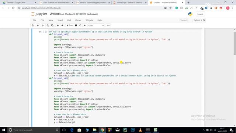The height and width of the screenshot is (133, 236).
Task: Click the Trusted notebook indicator
Action: pyautogui.click(x=183, y=20)
